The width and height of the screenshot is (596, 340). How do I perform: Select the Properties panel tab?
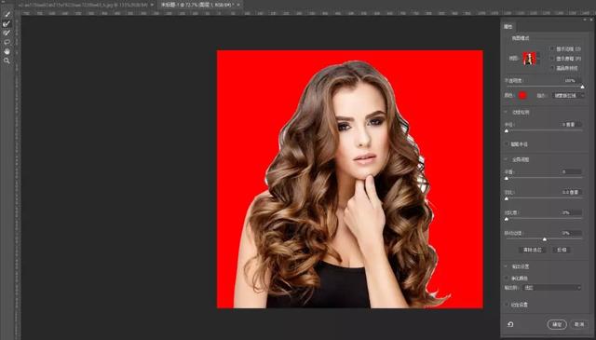tap(508, 27)
